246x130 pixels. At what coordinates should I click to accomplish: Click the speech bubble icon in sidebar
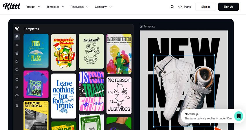pos(17,96)
